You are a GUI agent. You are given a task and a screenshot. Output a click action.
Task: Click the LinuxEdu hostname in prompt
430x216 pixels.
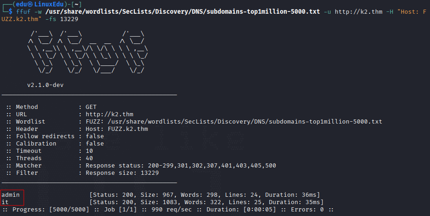click(x=49, y=5)
